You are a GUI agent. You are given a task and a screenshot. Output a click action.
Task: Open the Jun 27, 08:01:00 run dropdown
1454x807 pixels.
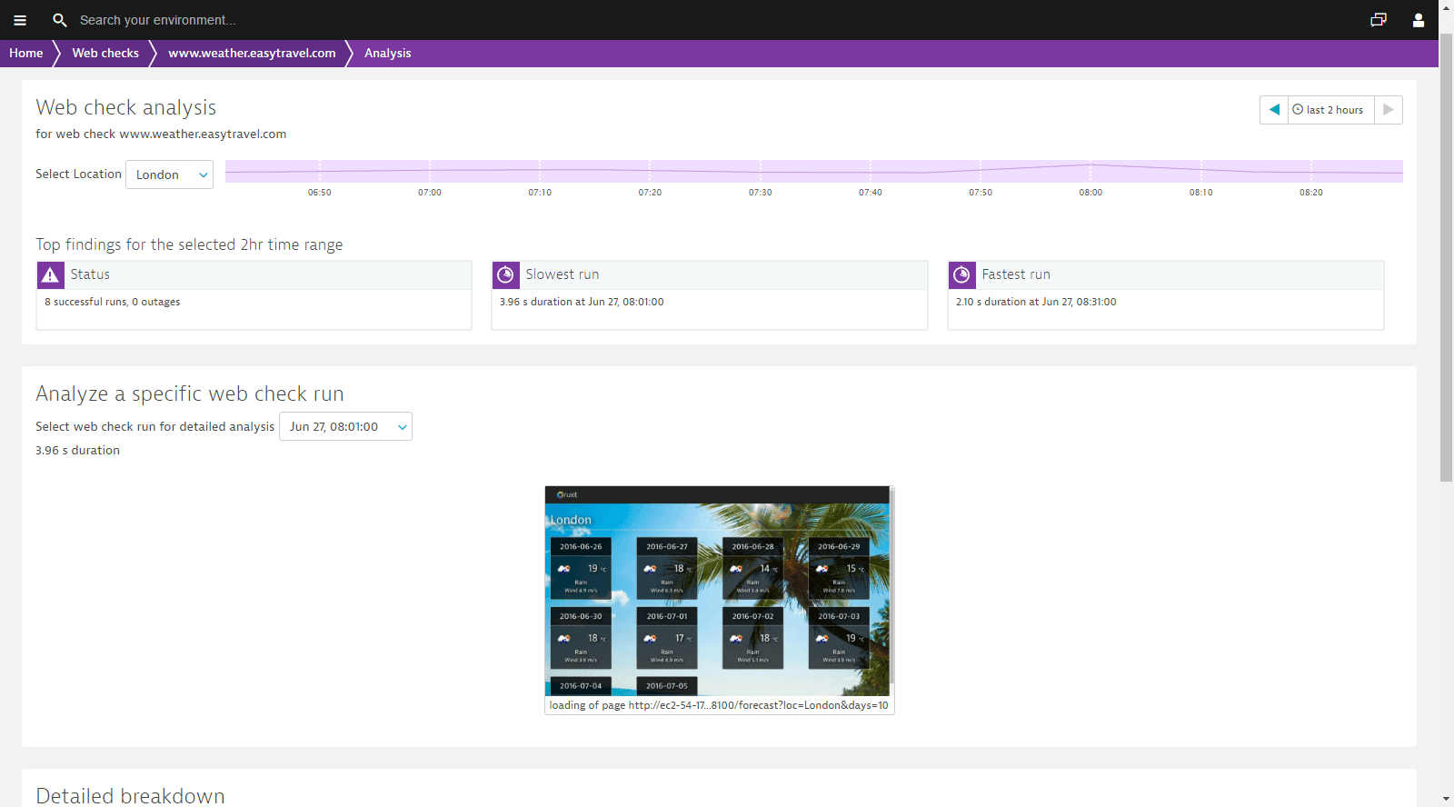tap(345, 426)
